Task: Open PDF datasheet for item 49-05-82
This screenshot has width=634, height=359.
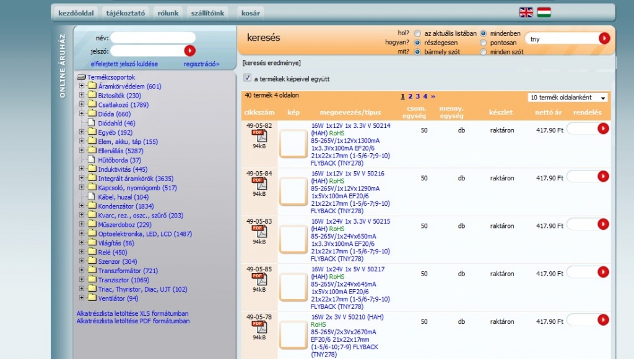Action: pyautogui.click(x=259, y=136)
